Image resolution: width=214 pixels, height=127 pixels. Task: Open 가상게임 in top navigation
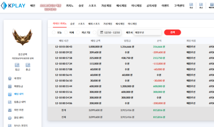[x=106, y=6]
